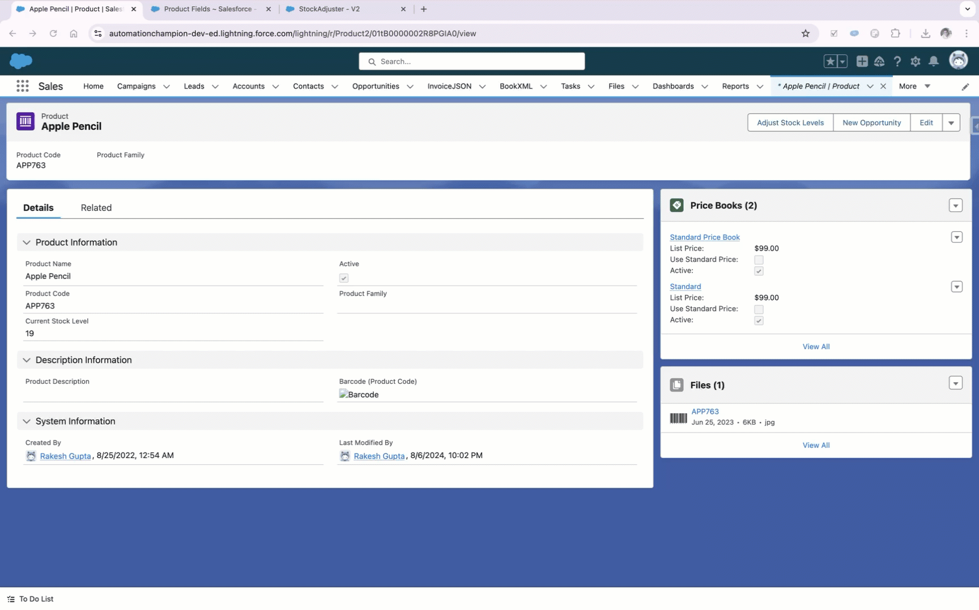
Task: Open the Campaigns navigation dropdown arrow
Action: tap(167, 87)
